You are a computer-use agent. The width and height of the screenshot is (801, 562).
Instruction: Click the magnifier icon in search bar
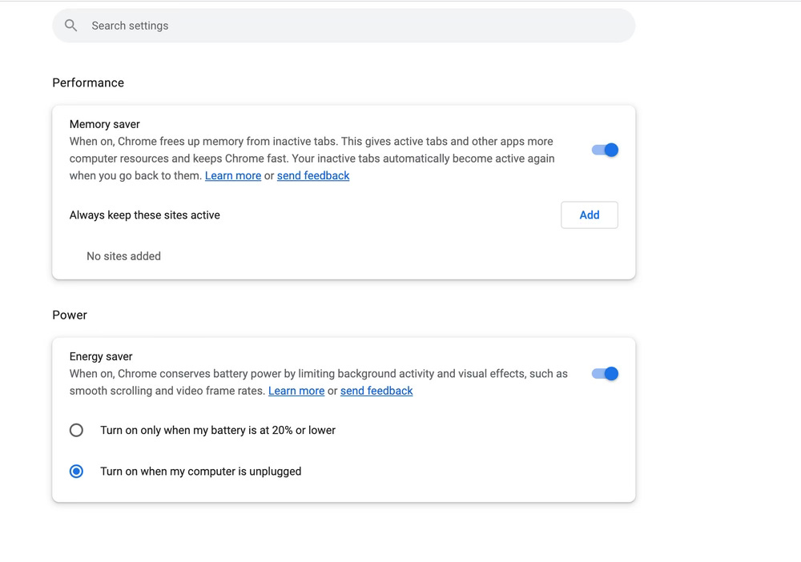[x=71, y=26]
